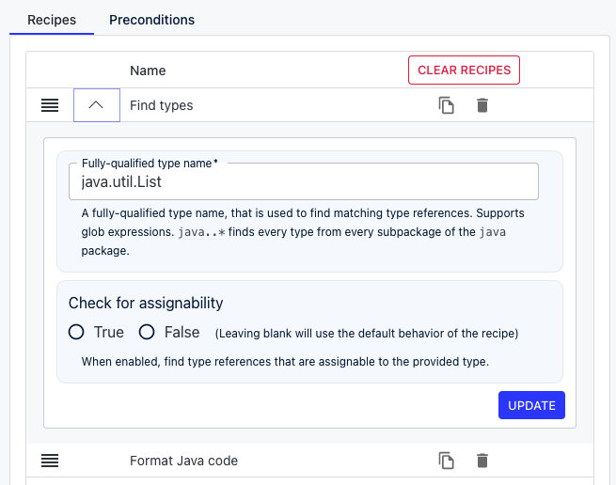Screen dimensions: 616x485
Task: Remove the Format Java code recipe
Action: [482, 461]
